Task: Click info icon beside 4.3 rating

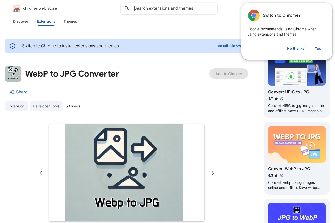Action: click(282, 175)
